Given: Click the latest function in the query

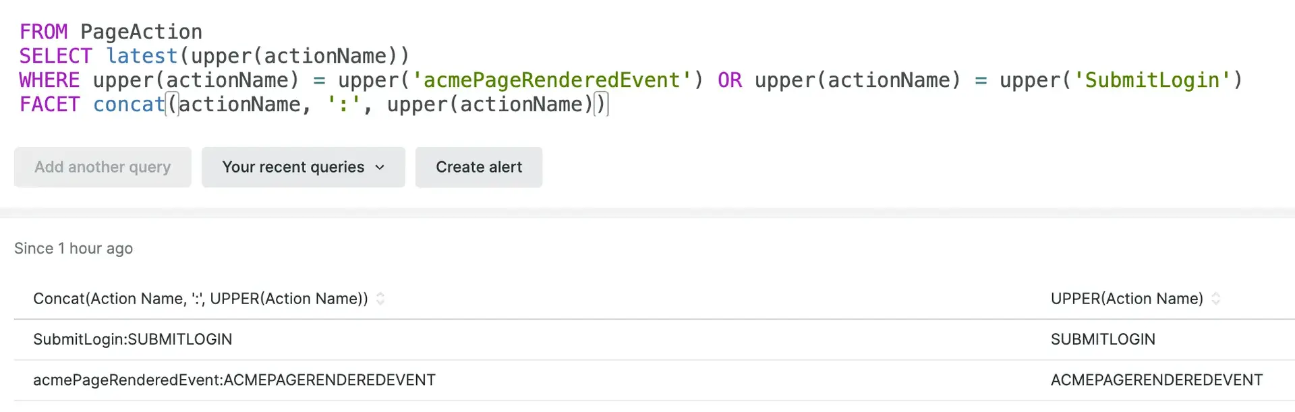Looking at the screenshot, I should coord(142,56).
